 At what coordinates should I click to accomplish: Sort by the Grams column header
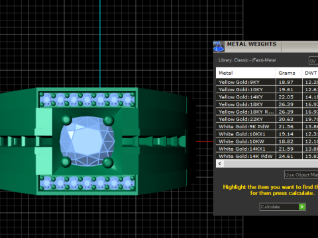[x=289, y=73]
